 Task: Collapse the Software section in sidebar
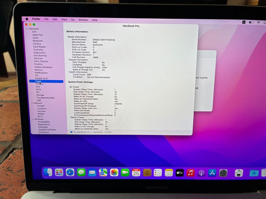33,119
